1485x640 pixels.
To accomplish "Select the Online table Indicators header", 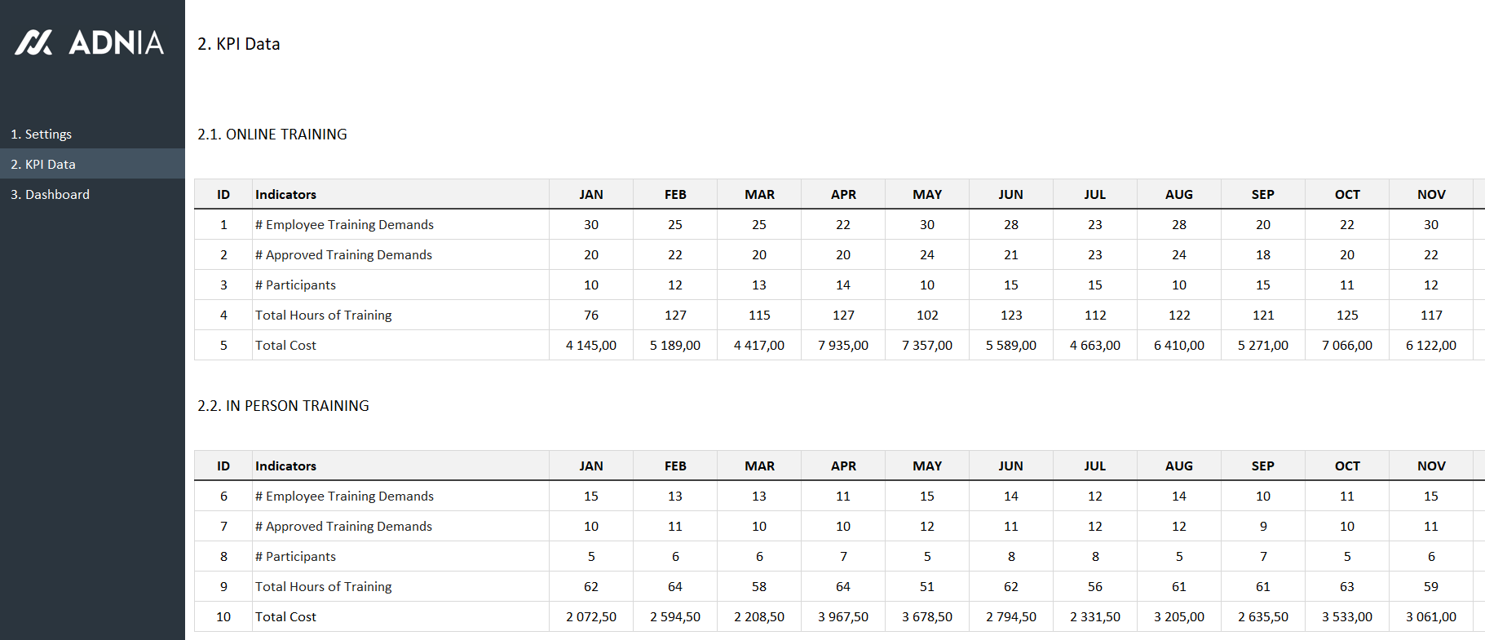I will [x=285, y=194].
